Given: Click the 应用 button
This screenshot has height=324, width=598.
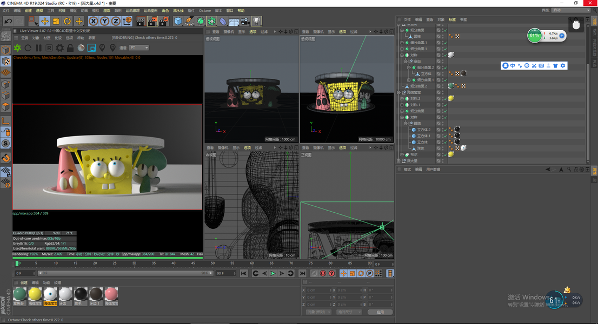Looking at the screenshot, I should tap(380, 312).
